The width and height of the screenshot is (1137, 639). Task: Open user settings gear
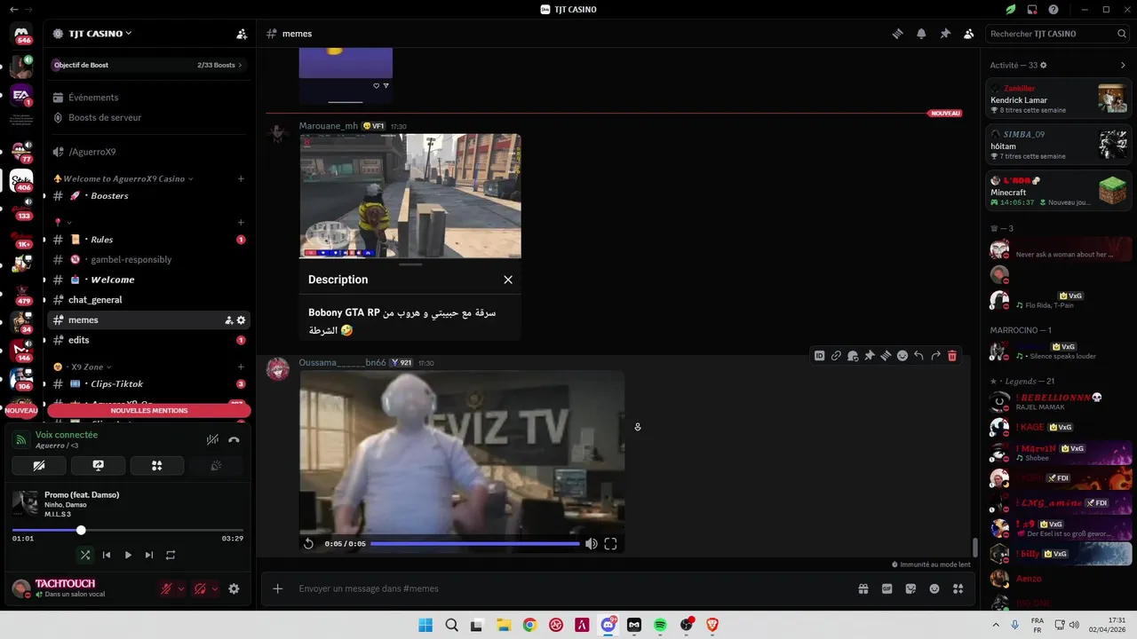point(234,588)
